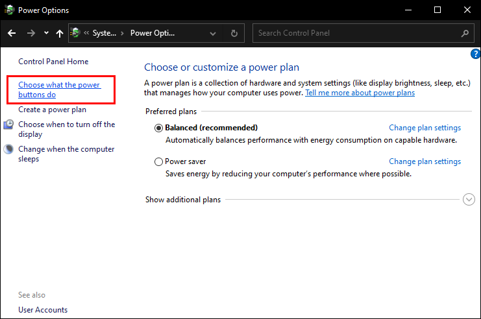Open Tell me more about power plans

(360, 93)
